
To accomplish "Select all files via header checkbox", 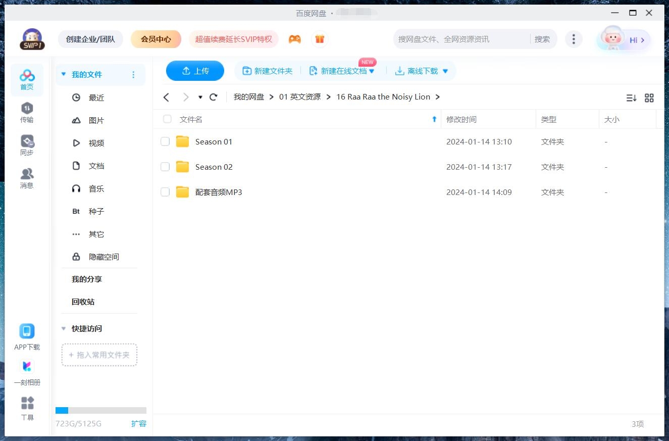I will (x=167, y=119).
